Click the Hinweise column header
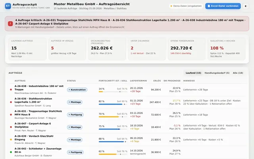The image size is (254, 159). (189, 81)
